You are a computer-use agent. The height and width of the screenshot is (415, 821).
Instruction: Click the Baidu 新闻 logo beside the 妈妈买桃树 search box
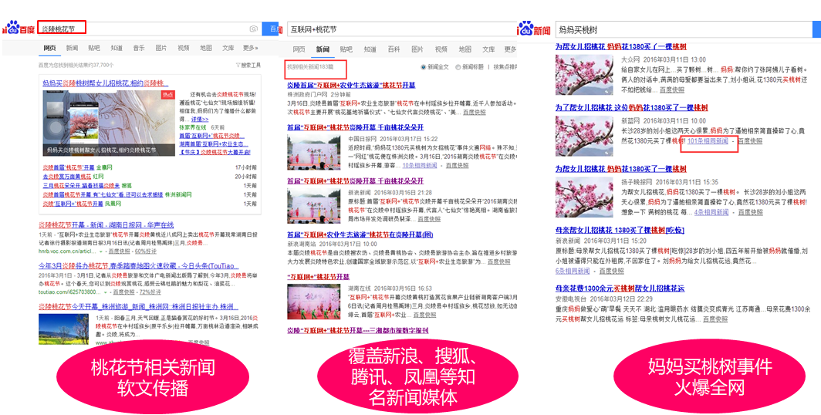(x=534, y=29)
